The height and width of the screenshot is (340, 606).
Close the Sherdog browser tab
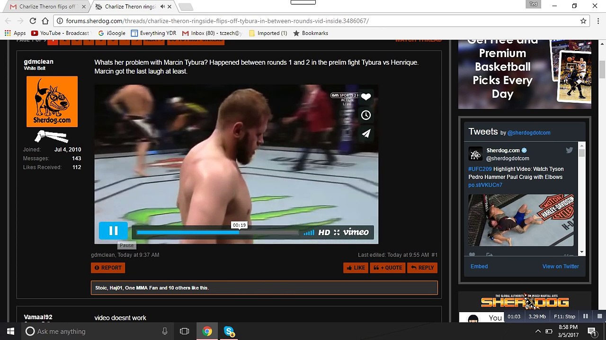pos(169,7)
